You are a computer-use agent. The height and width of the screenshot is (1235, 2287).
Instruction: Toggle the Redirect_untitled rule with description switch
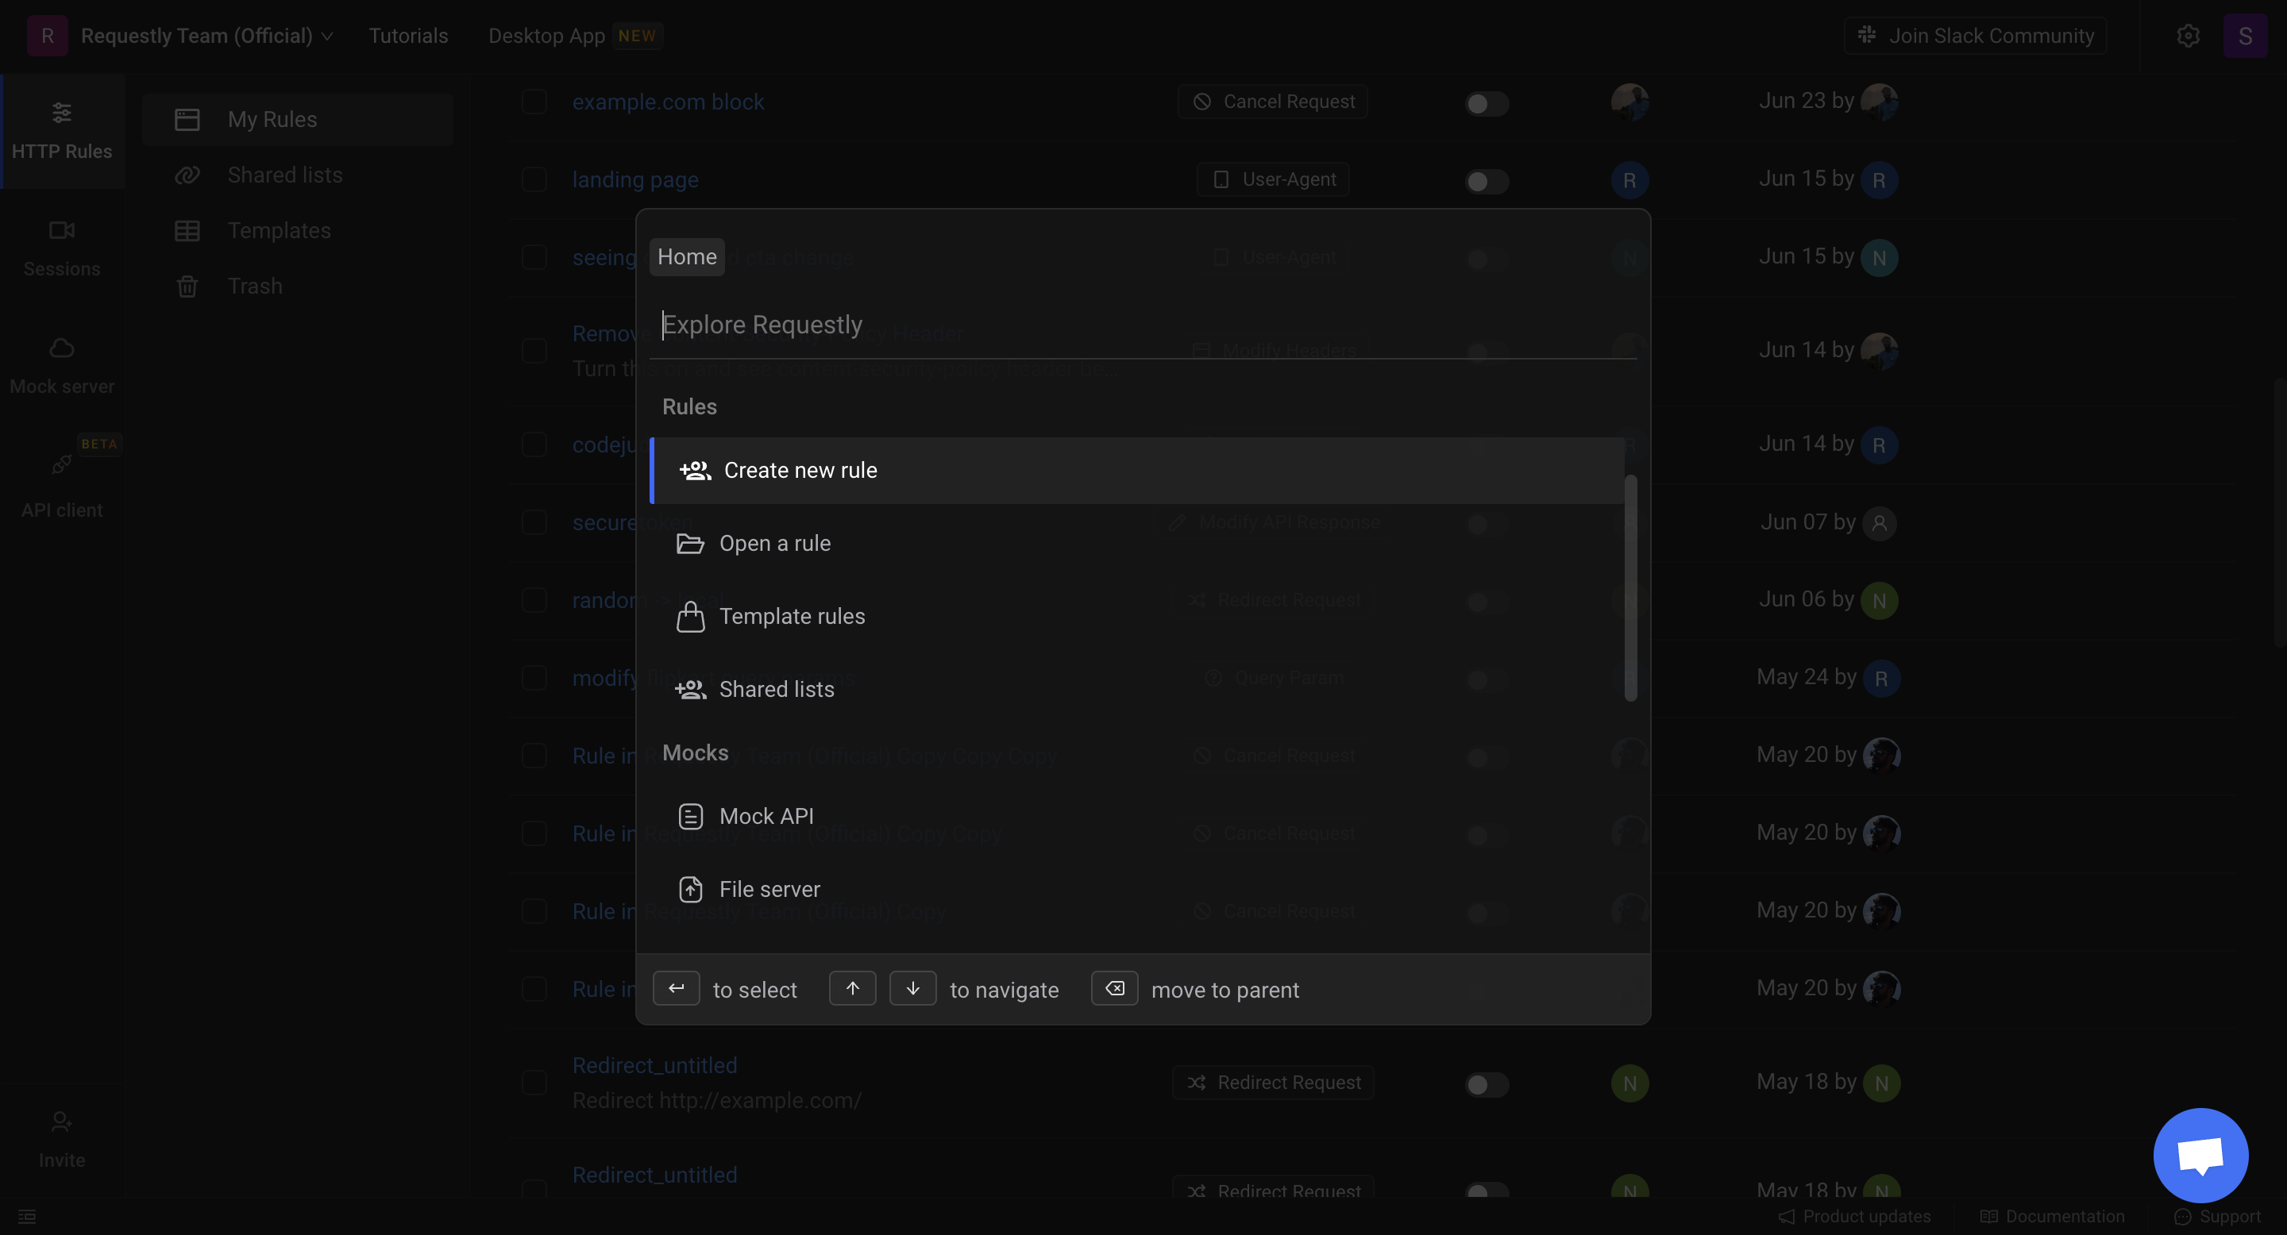tap(1487, 1084)
